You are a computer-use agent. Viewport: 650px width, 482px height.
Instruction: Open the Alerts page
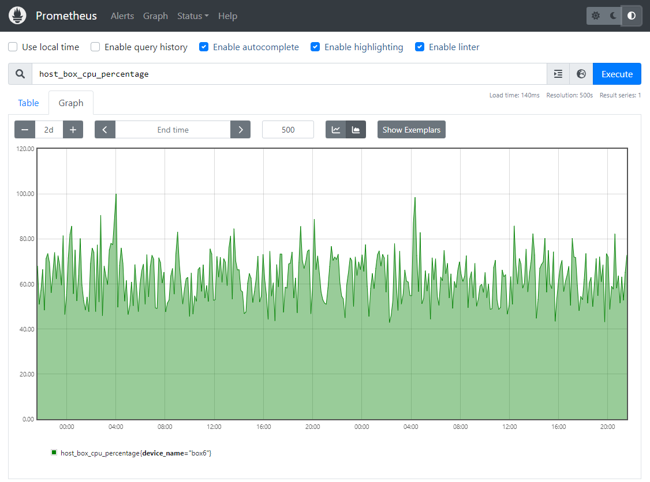[122, 16]
